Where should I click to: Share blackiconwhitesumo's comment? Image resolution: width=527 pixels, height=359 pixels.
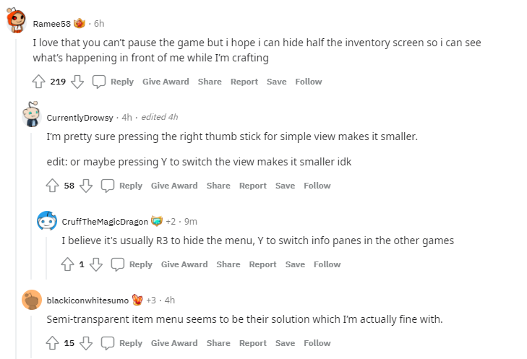[218, 343]
